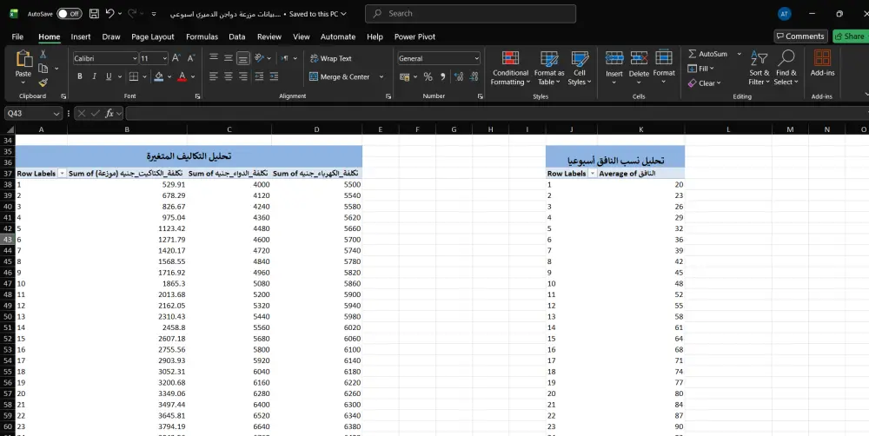
Task: Click the Add-ins icon
Action: click(x=822, y=59)
